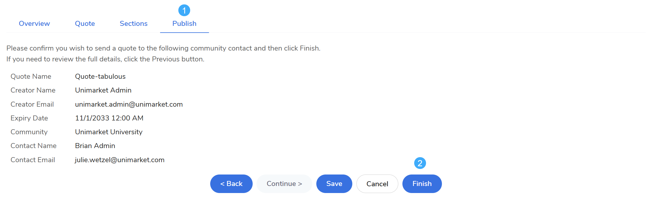This screenshot has width=653, height=208.
Task: Switch to the Quote tab
Action: click(85, 24)
